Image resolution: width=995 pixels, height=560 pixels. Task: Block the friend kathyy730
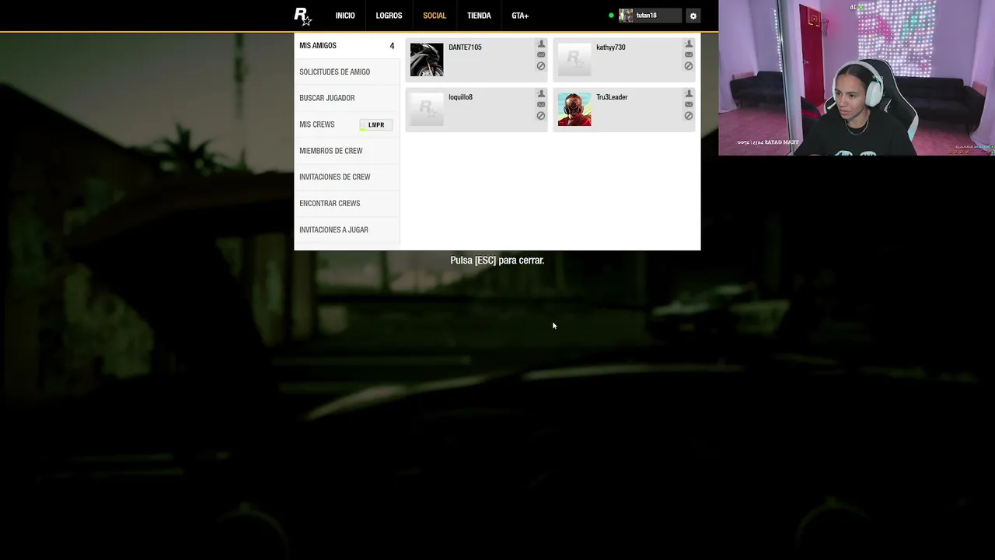coord(689,66)
